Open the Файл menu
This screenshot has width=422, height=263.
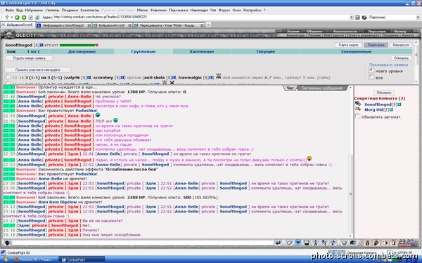pos(9,10)
